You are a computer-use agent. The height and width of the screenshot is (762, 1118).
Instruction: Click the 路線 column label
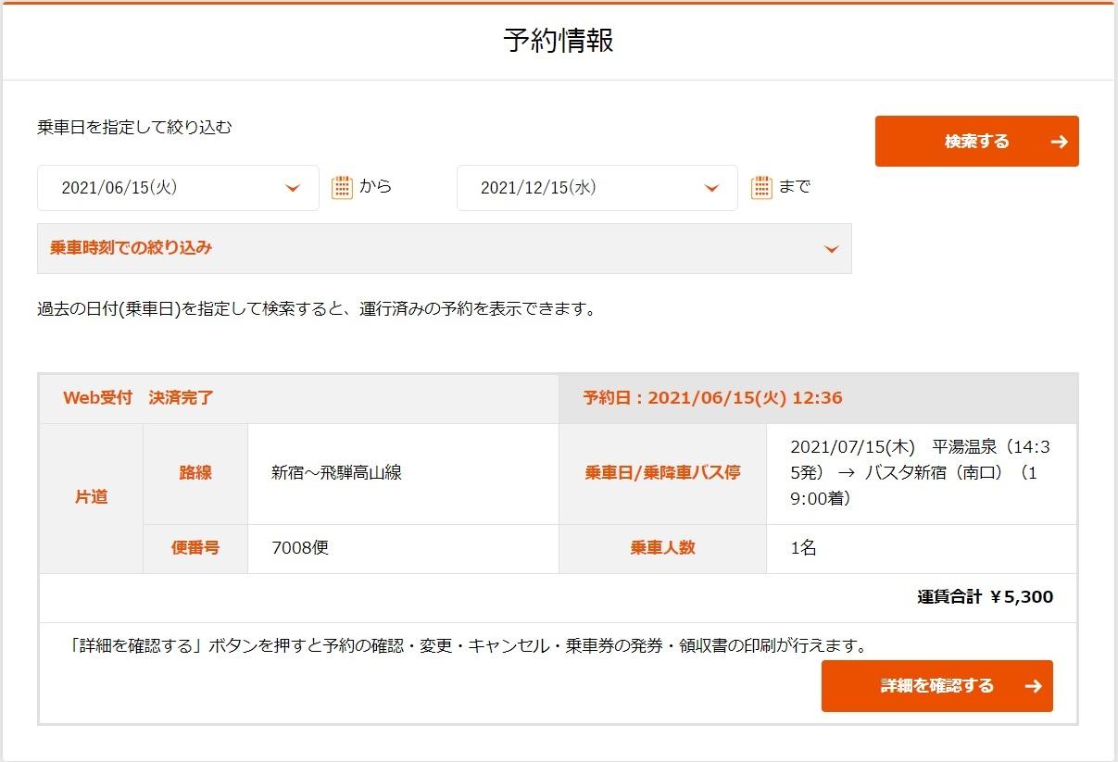coord(195,473)
